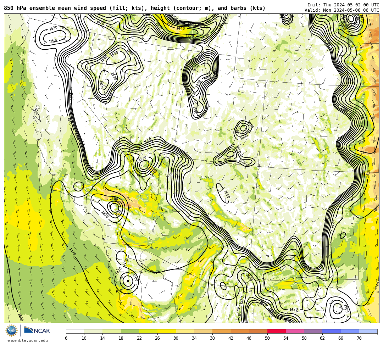
Task: Click the colorbar tick label 10
Action: point(84,338)
